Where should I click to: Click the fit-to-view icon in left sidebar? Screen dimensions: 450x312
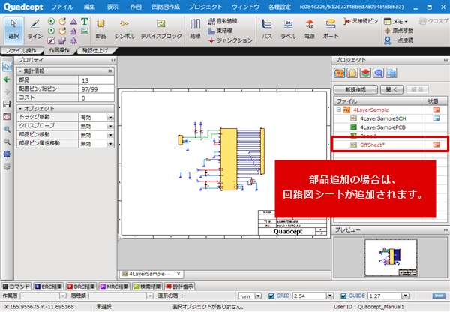coord(7,116)
